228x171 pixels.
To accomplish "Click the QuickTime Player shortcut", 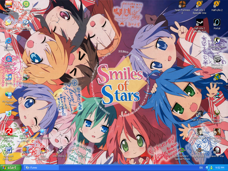I will pos(8,59).
